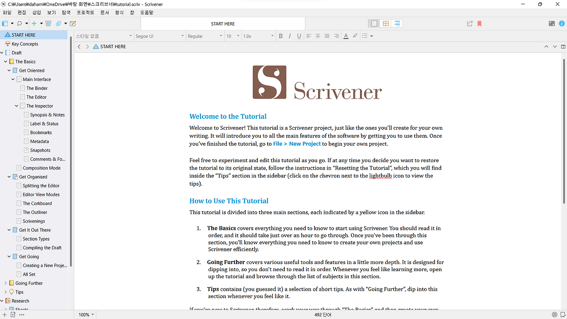Screen dimensions: 567x319
Task: Align text left
Action: [x=309, y=36]
